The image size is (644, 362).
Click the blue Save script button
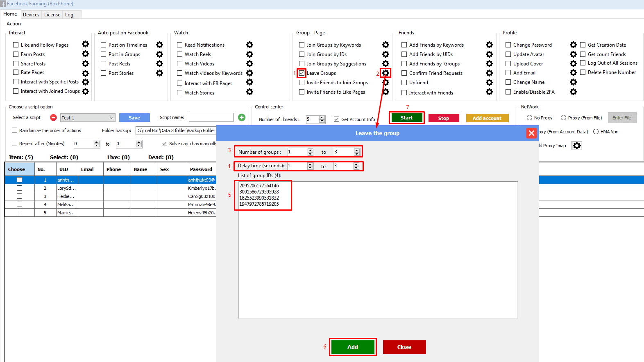(134, 117)
